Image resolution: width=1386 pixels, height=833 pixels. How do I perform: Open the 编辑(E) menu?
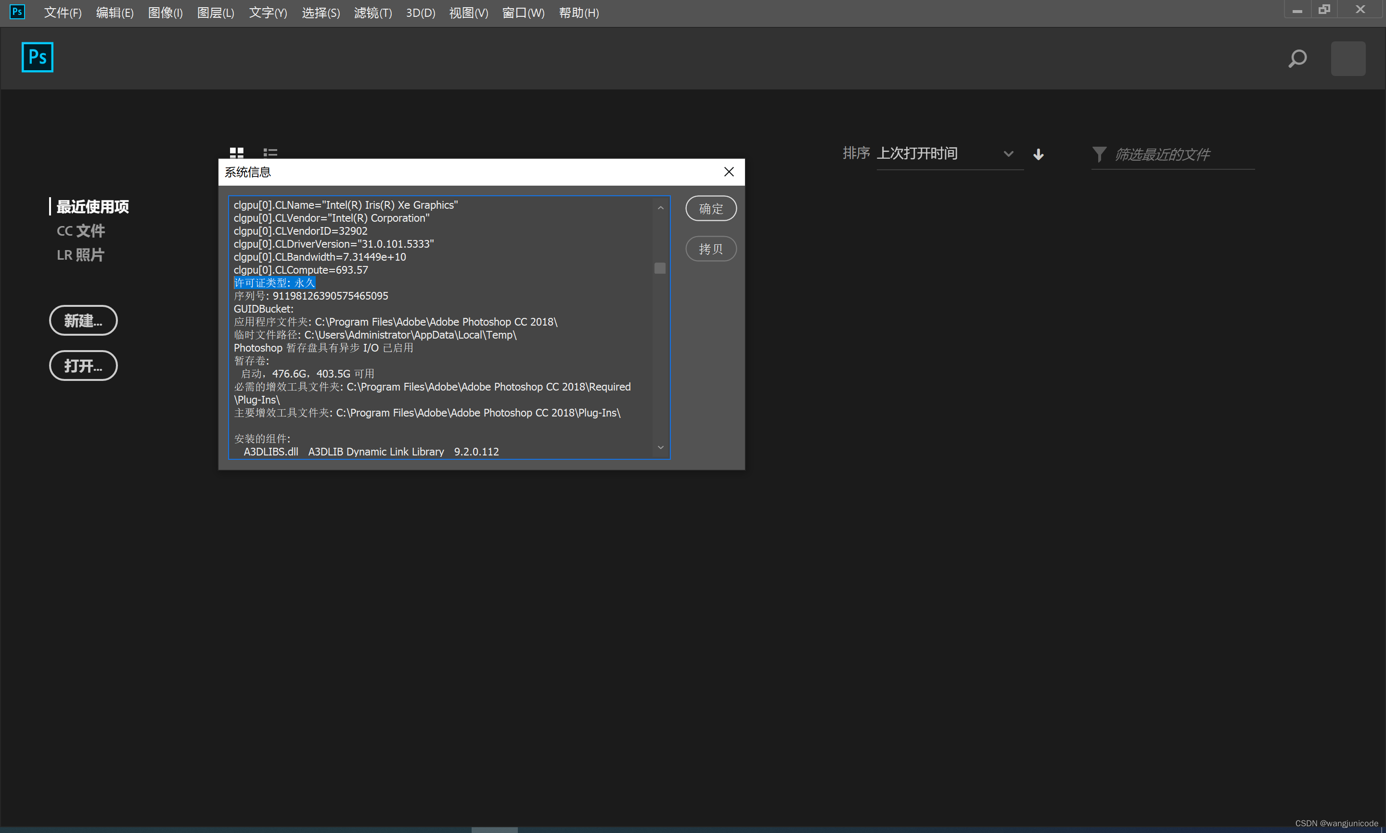click(x=115, y=13)
